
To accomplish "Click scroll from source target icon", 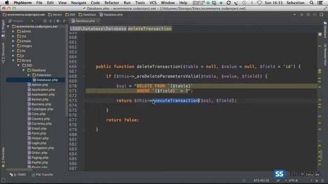I will point(45,21).
